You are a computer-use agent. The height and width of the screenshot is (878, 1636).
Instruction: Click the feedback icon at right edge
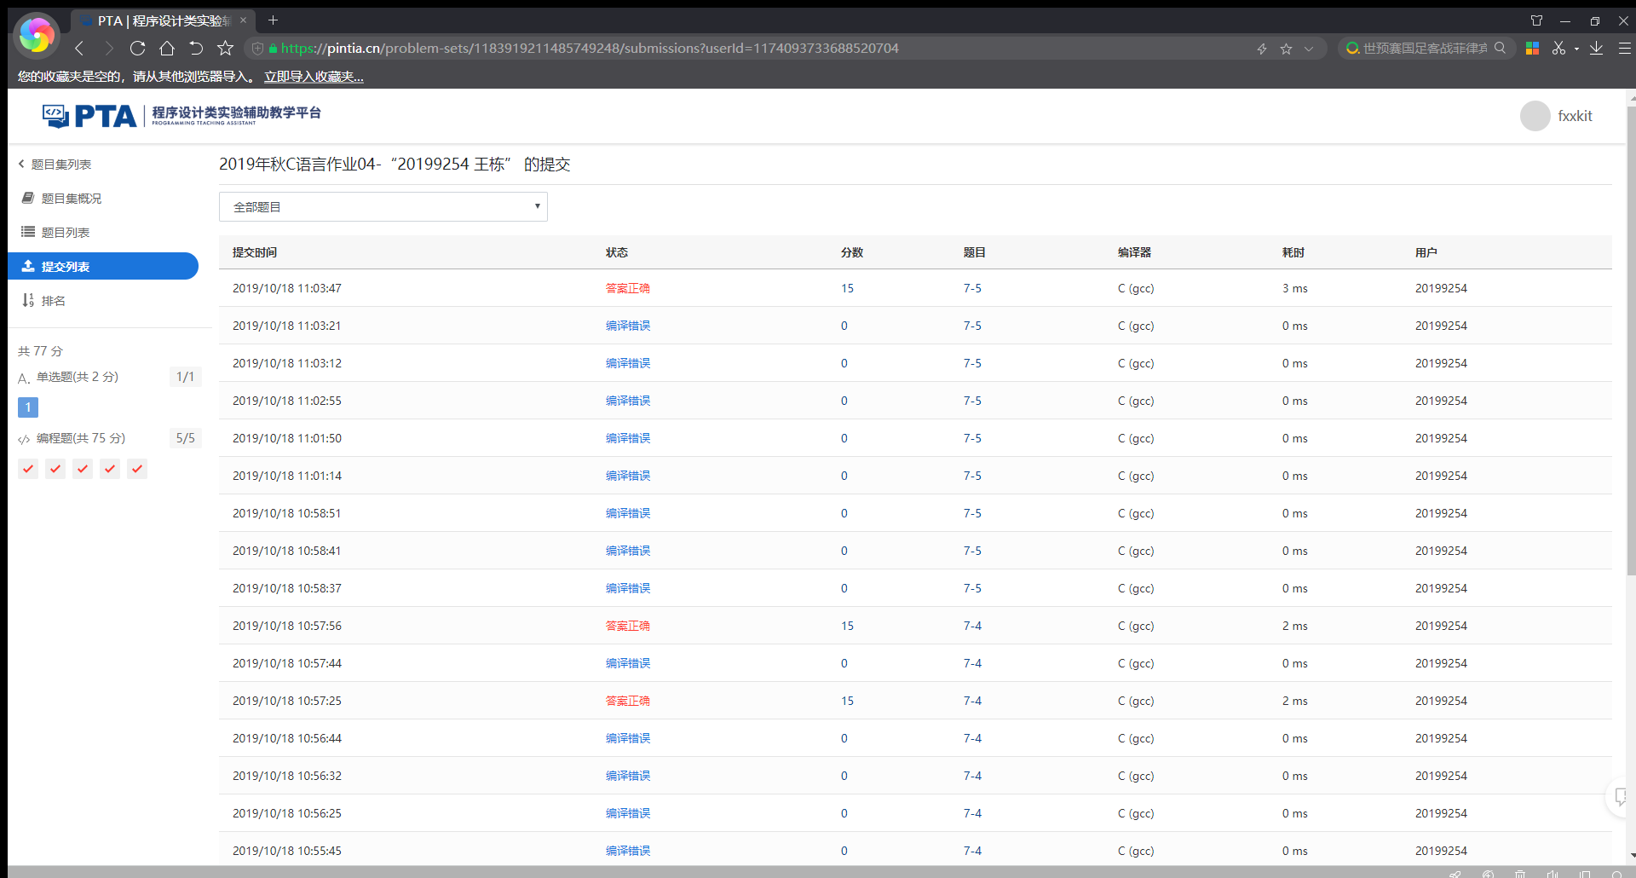coord(1620,797)
